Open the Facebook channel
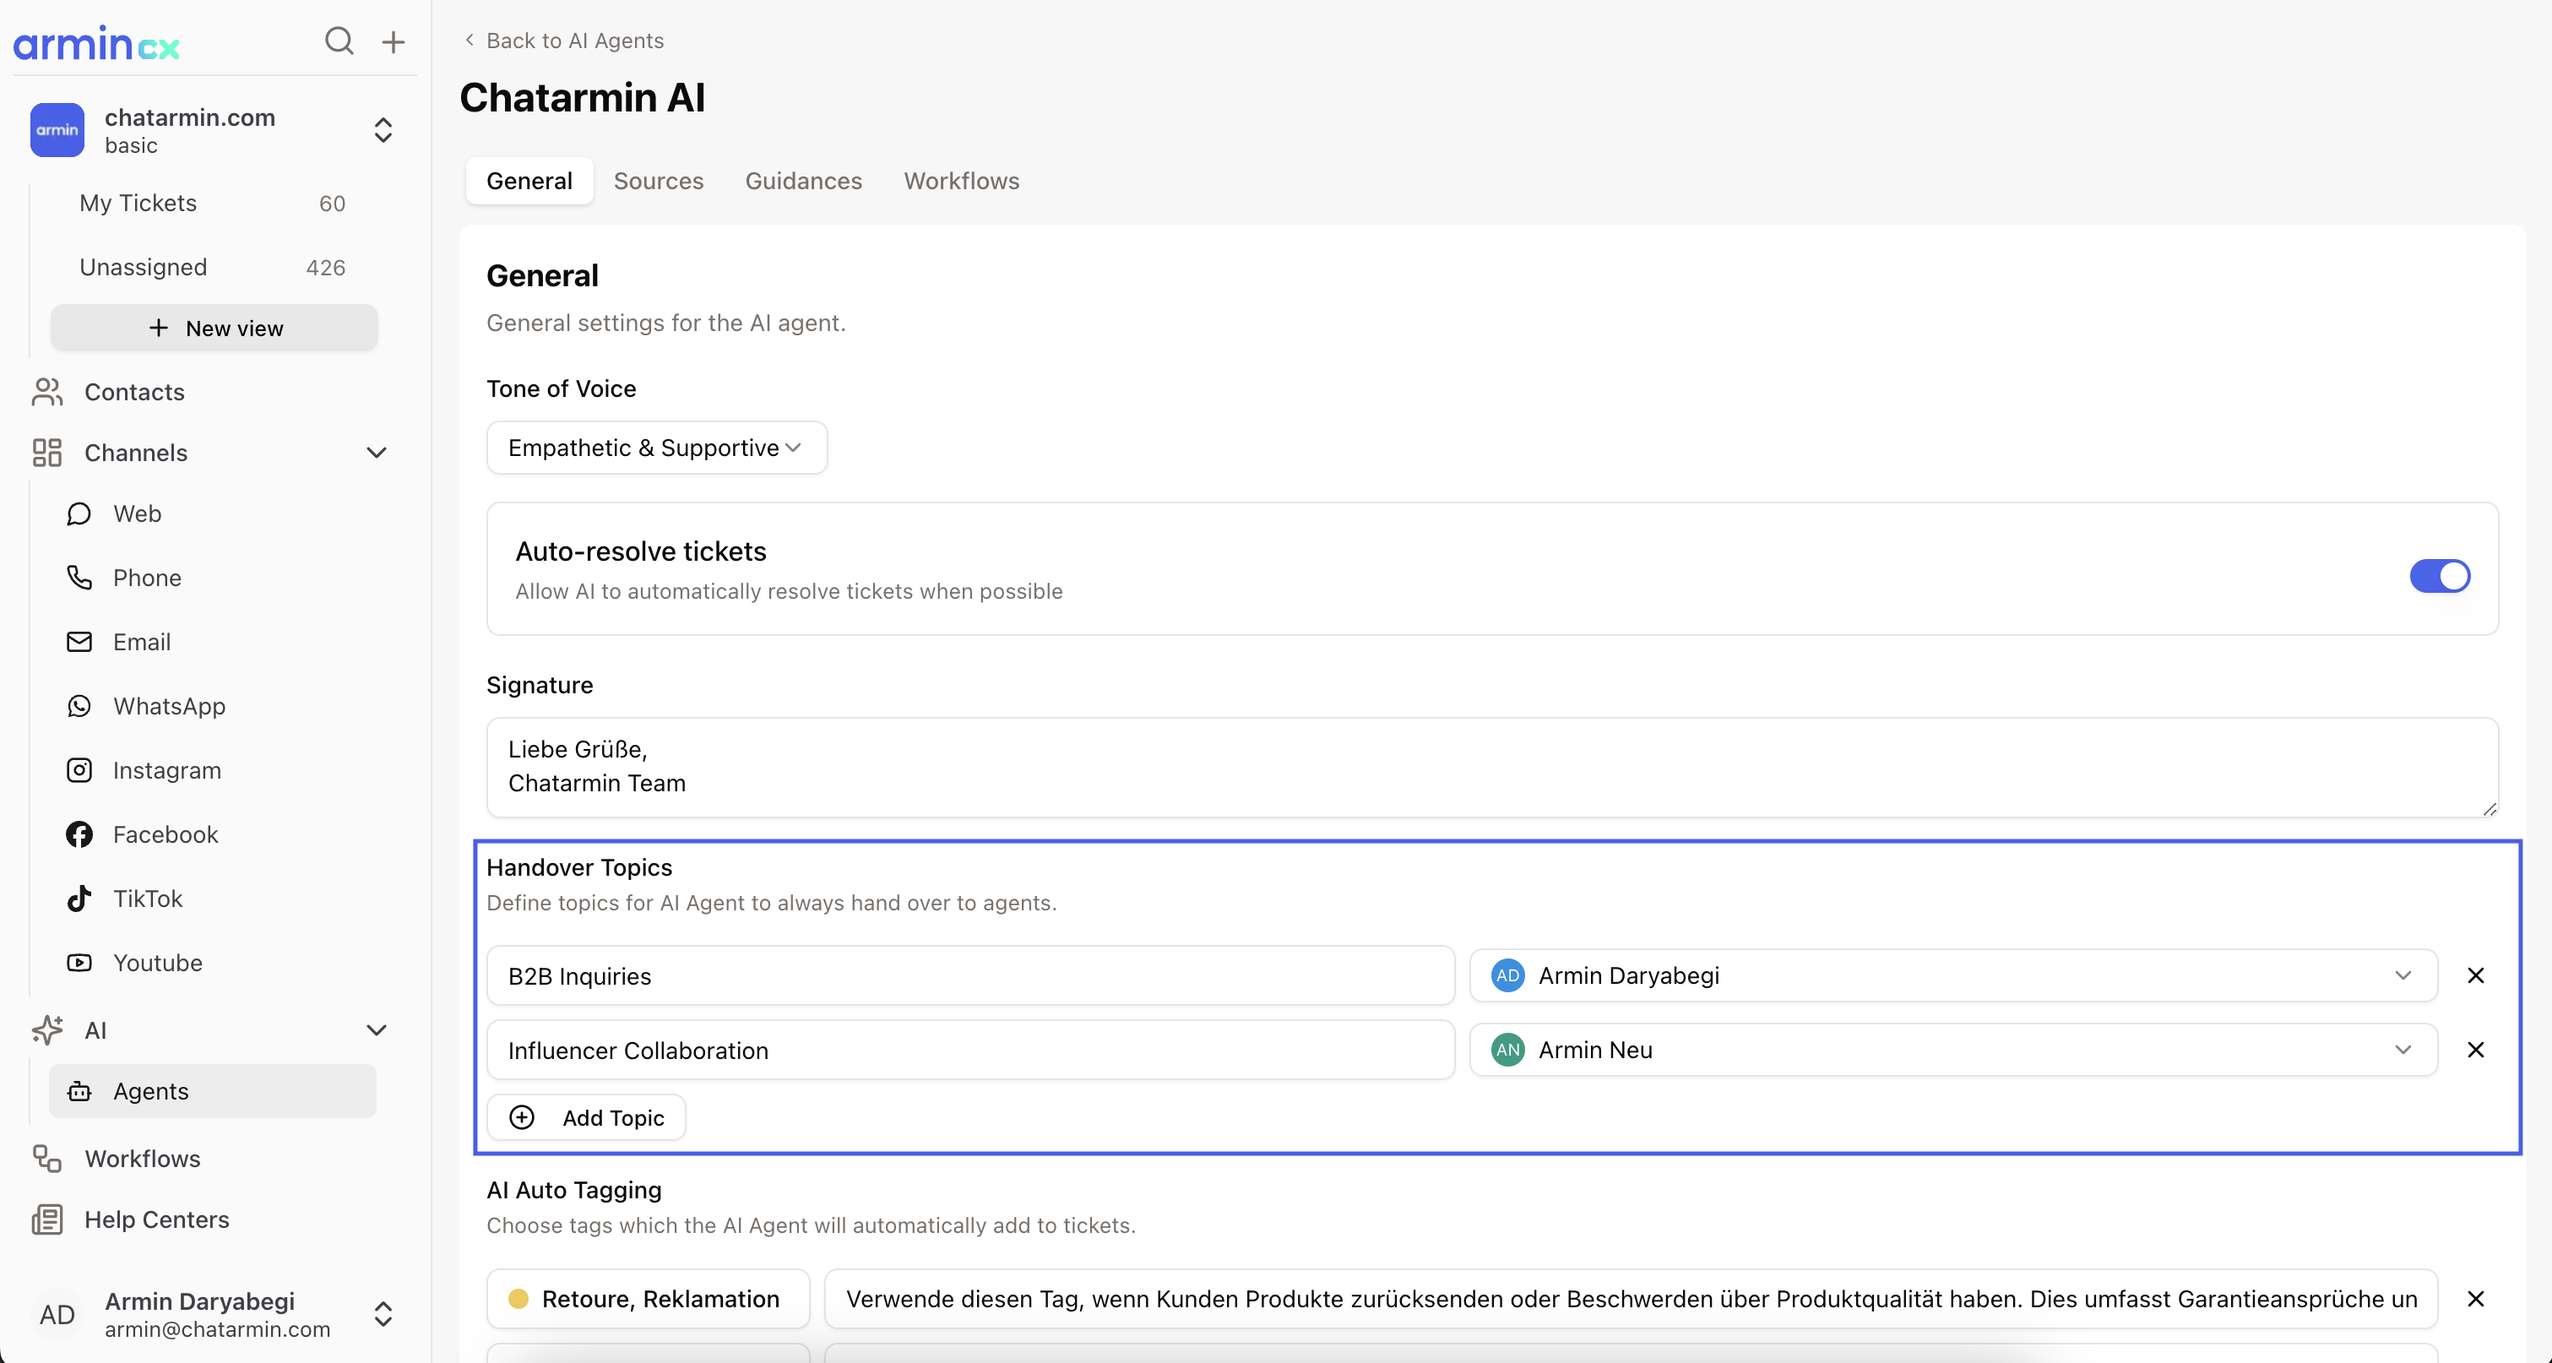The height and width of the screenshot is (1363, 2552). point(166,834)
